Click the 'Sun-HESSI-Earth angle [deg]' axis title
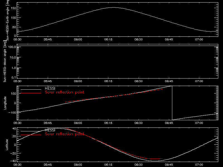The width and height of the screenshot is (223, 167). [8, 20]
